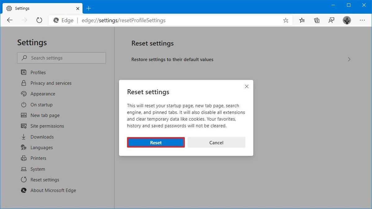Open a new browser tab

click(89, 8)
